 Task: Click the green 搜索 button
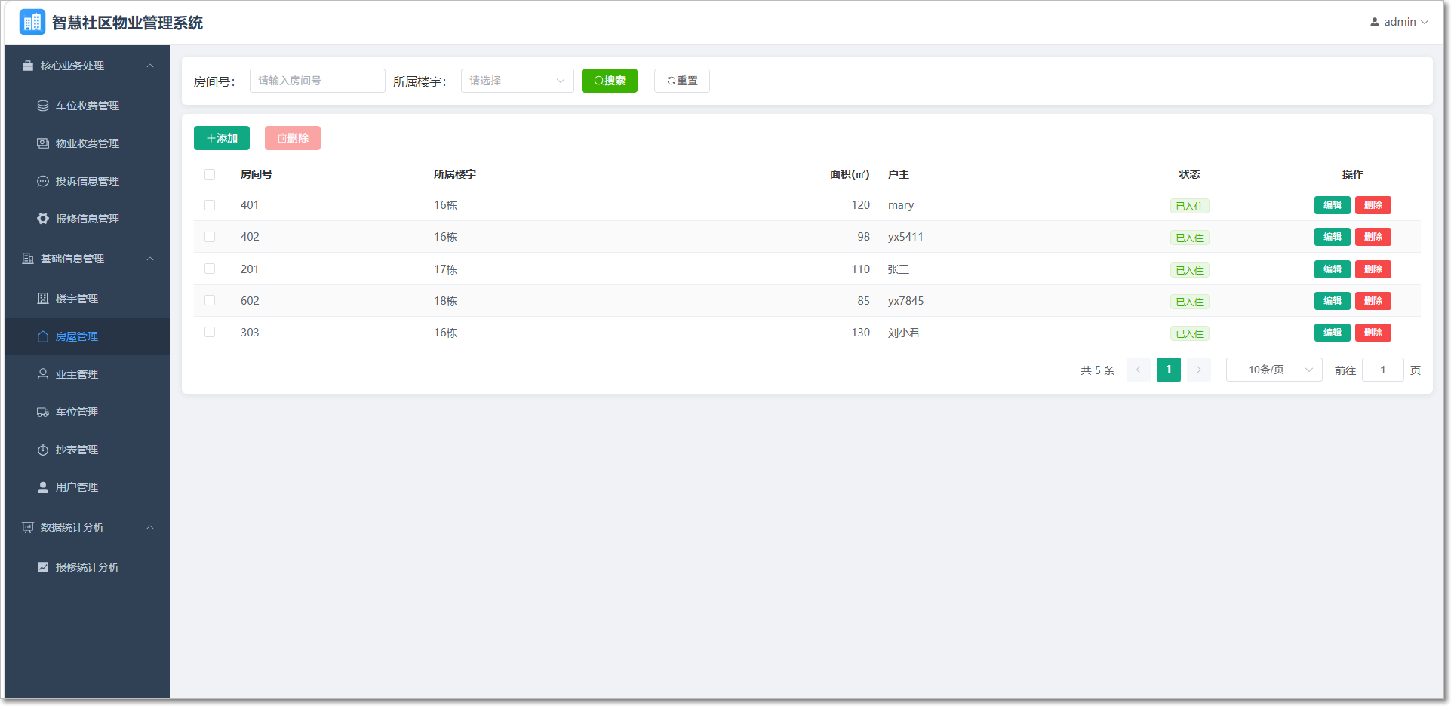(610, 81)
